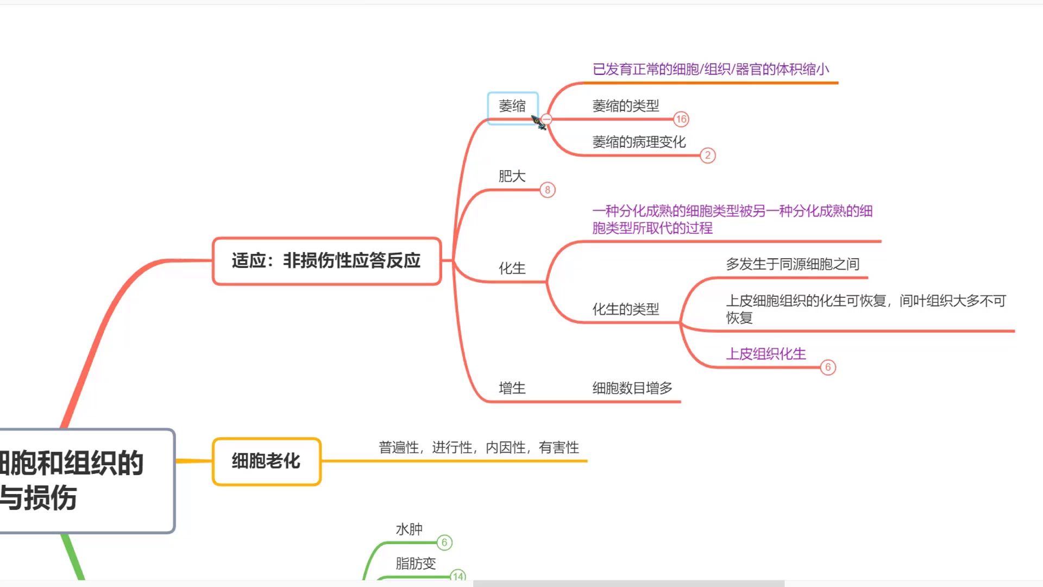Click 普遍性，进行性，内因性，有害性 text
Viewport: 1043px width, 587px height.
point(479,448)
